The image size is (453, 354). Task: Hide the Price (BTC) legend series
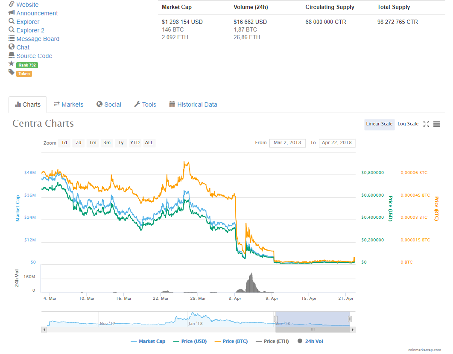pyautogui.click(x=232, y=341)
